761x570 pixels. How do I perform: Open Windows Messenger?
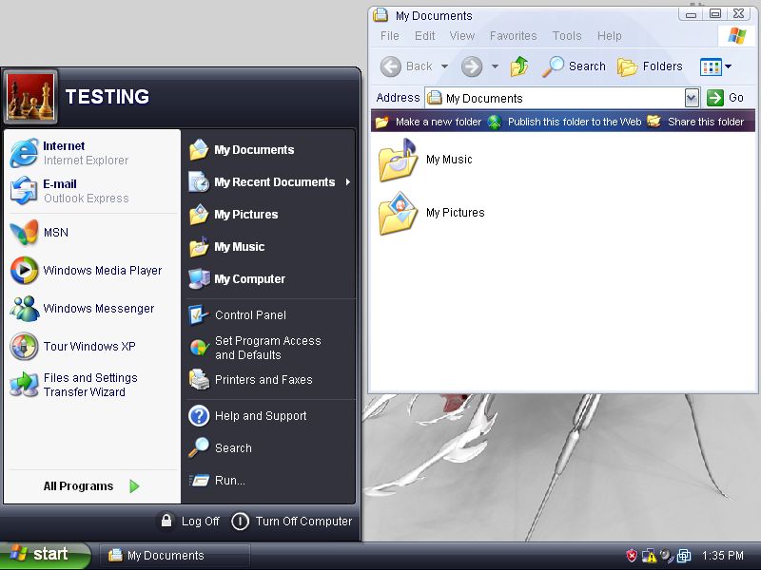[92, 308]
